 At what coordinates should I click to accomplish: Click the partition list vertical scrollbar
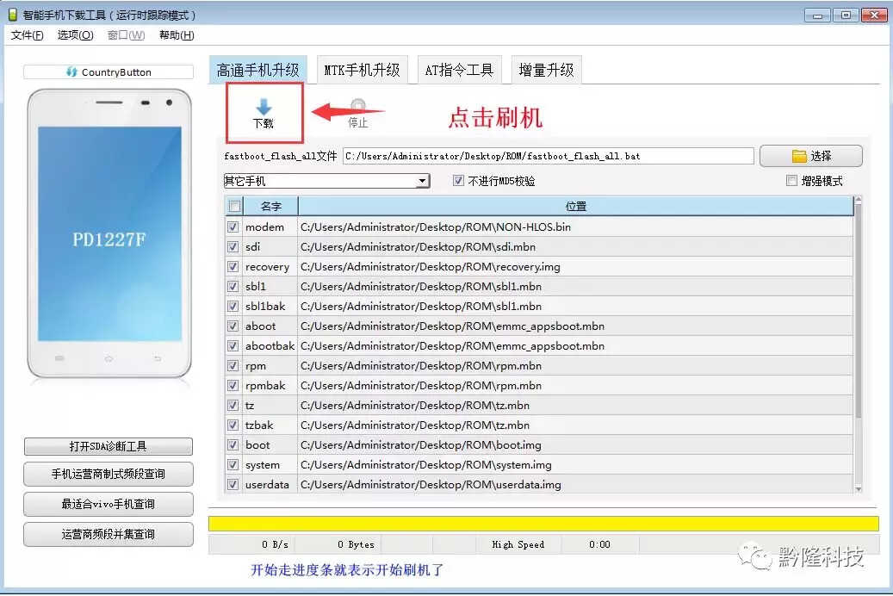pyautogui.click(x=859, y=345)
